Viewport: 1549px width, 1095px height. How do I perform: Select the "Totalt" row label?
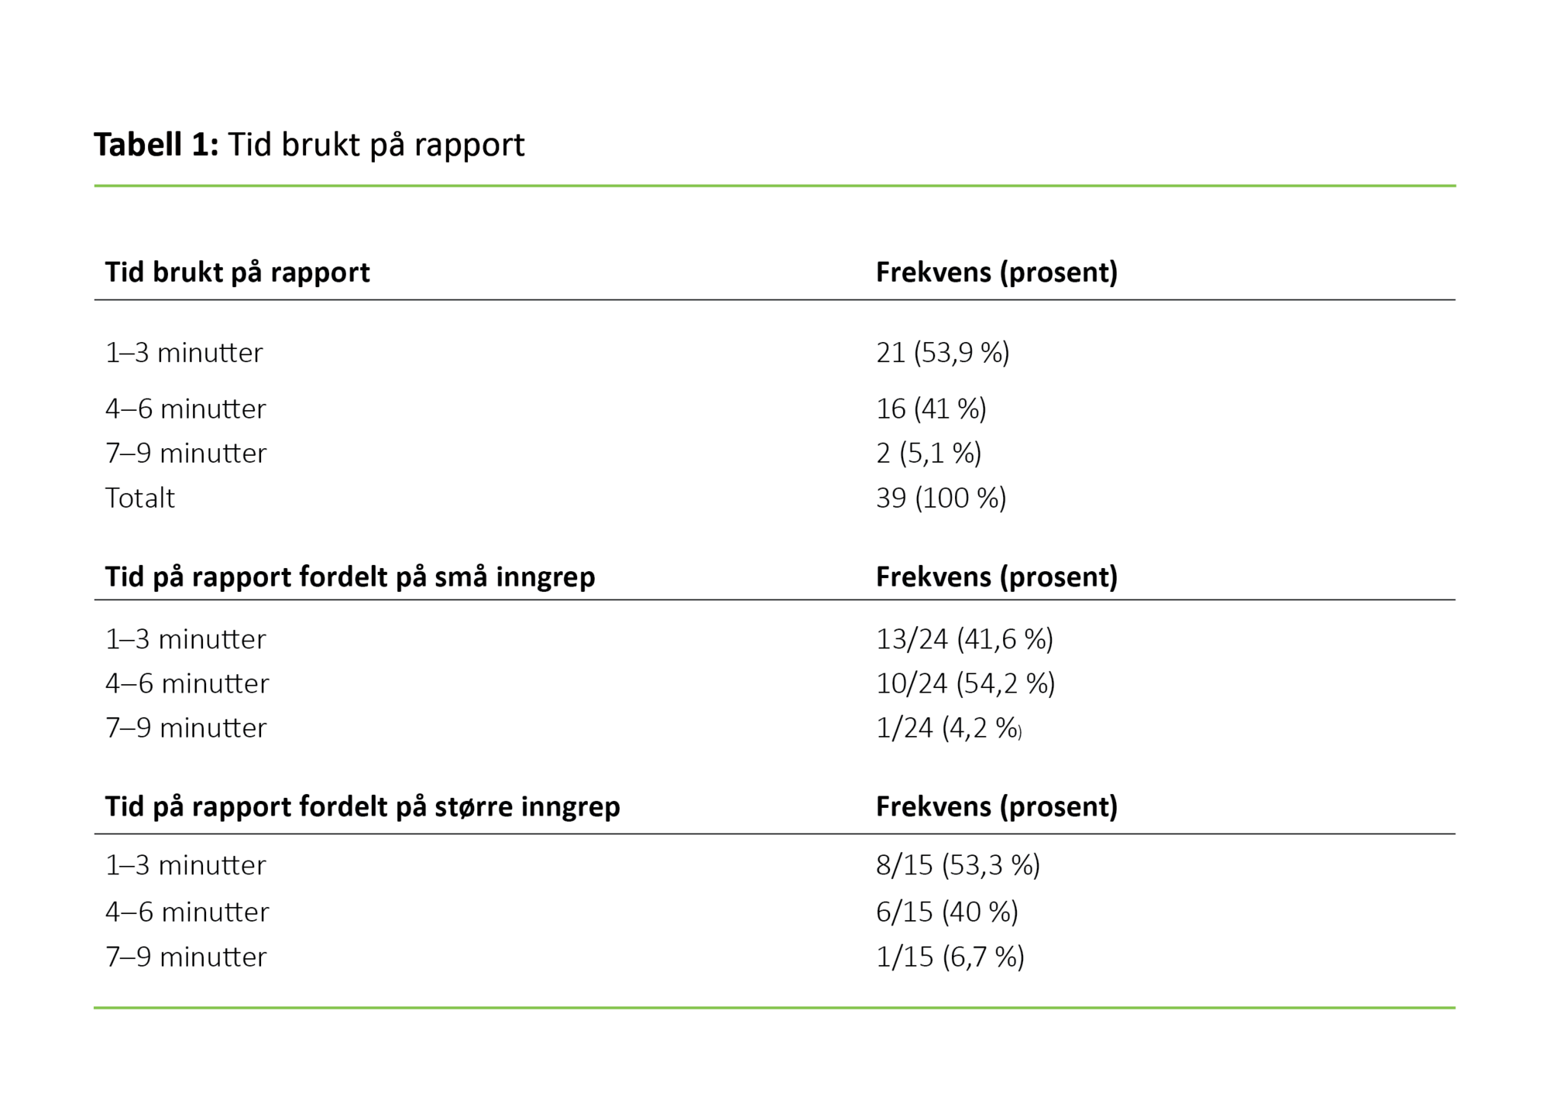[139, 498]
